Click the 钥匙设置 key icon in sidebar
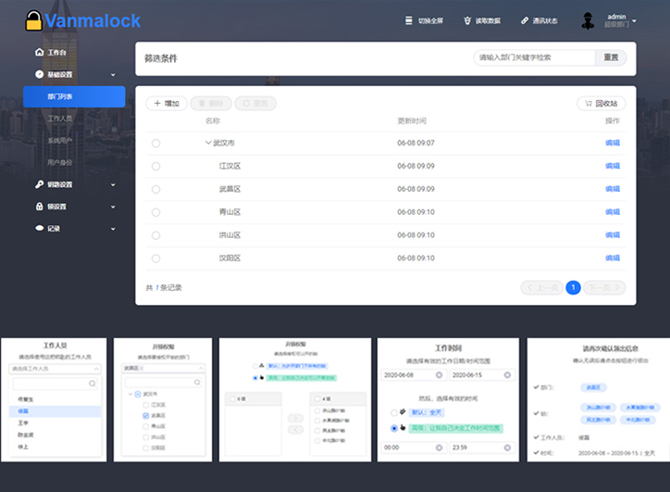Viewport: 670px width, 492px height. [x=39, y=184]
